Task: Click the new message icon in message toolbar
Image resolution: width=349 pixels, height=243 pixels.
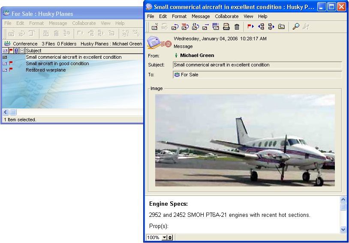Action: pos(154,27)
